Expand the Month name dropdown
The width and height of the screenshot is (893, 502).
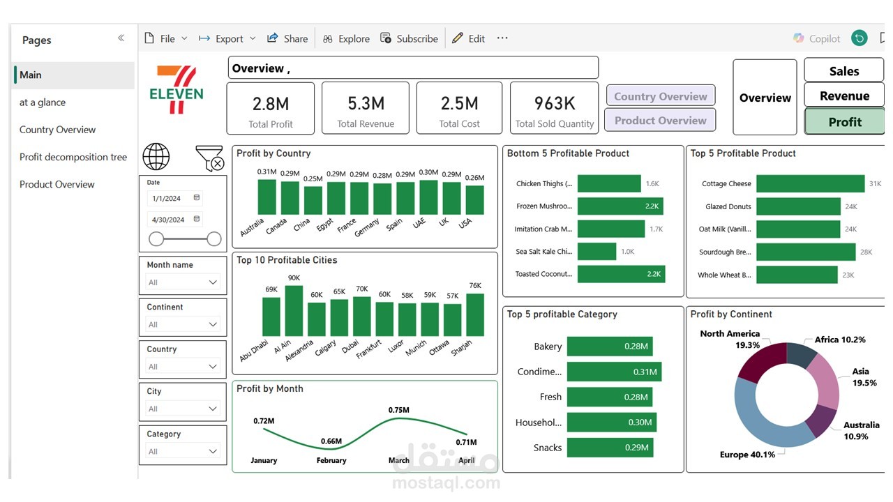[183, 282]
